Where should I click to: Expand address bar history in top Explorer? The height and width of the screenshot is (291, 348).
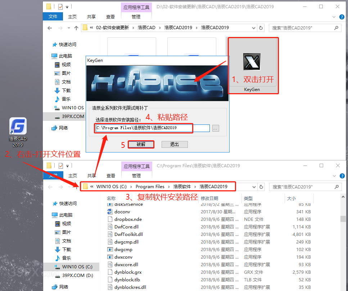253,28
